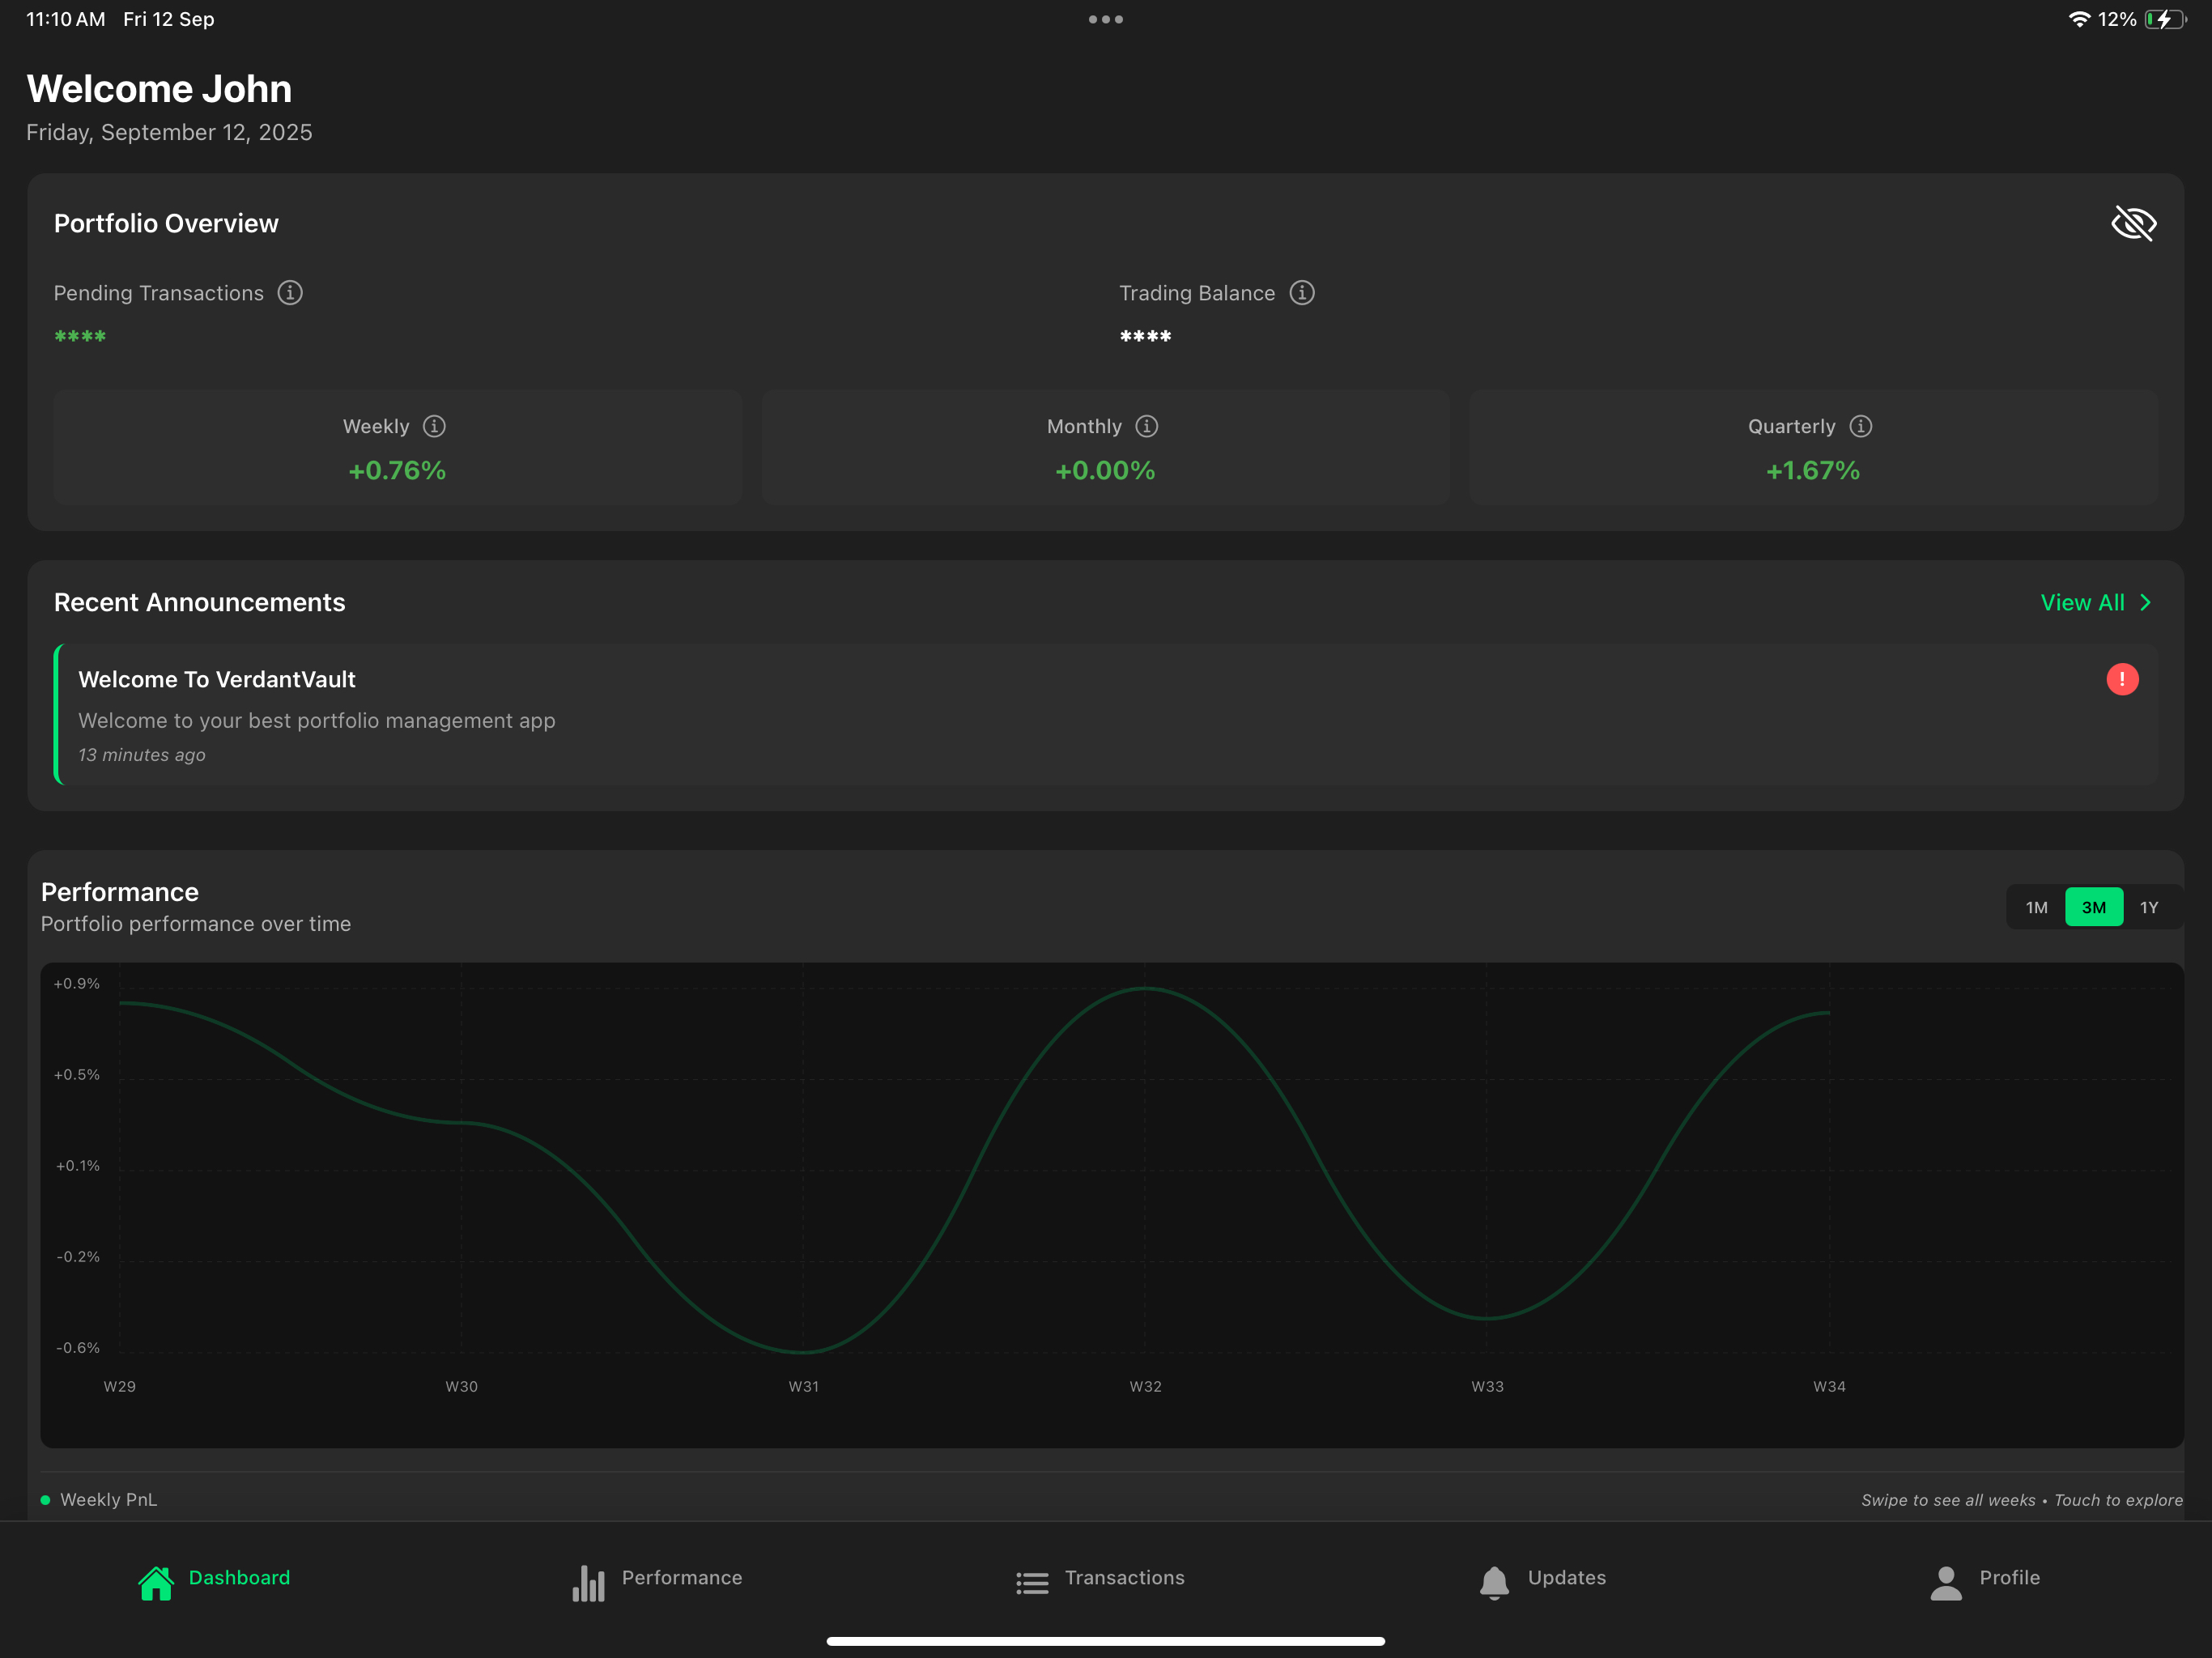Tap chart W31 week marker
The height and width of the screenshot is (1658, 2212).
[x=803, y=1386]
